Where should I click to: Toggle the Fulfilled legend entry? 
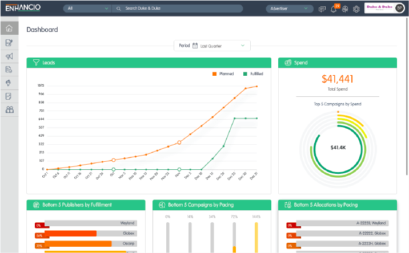pos(253,74)
